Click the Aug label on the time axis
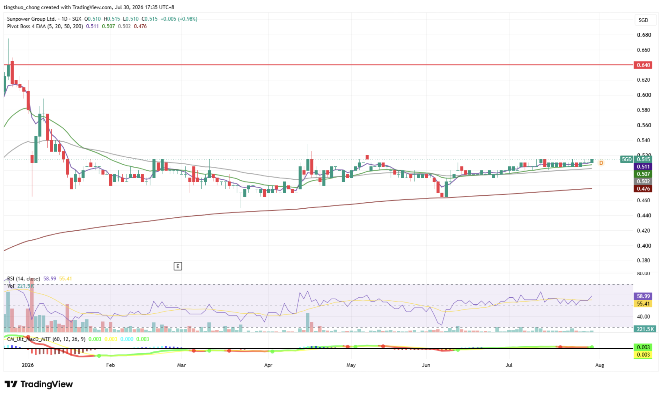This screenshot has height=393, width=664. [x=600, y=365]
